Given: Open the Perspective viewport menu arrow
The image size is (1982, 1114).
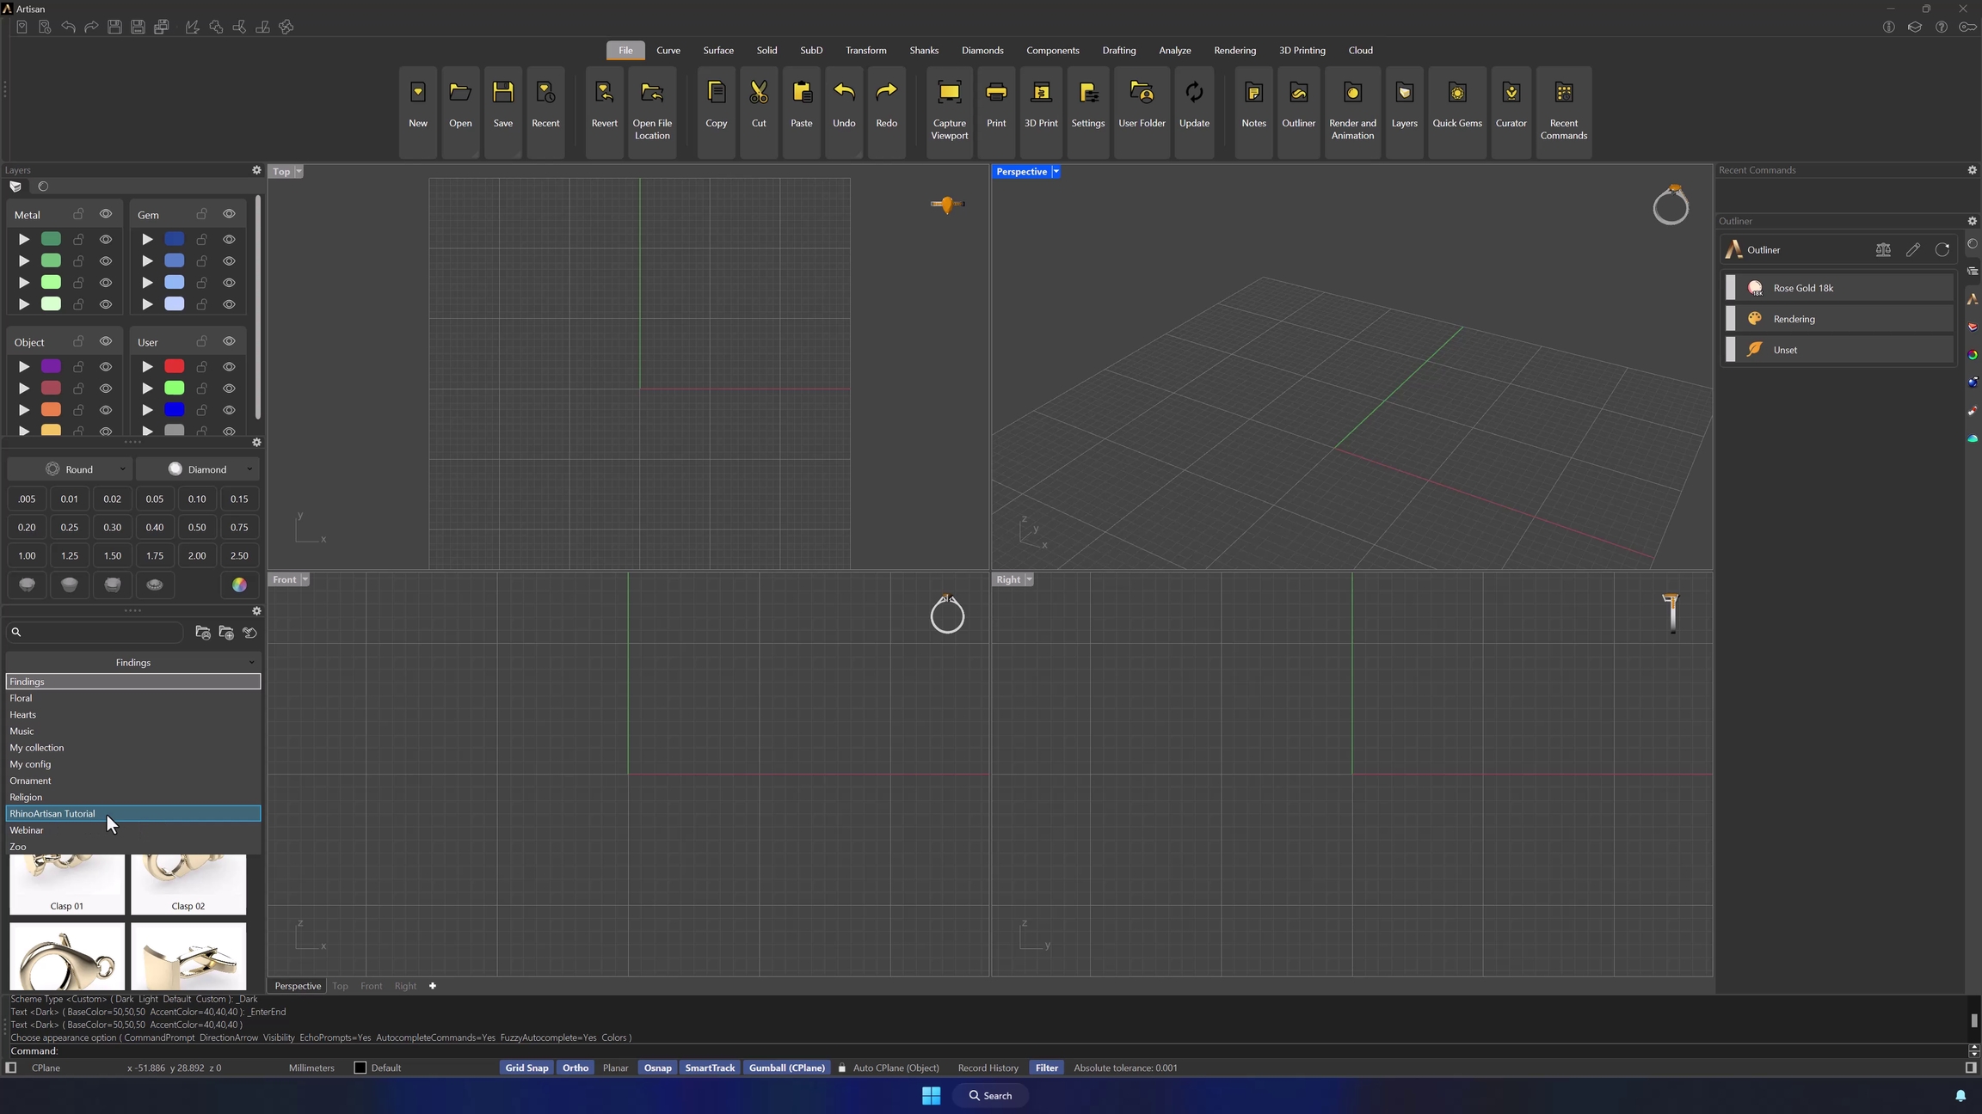Looking at the screenshot, I should tap(1056, 172).
